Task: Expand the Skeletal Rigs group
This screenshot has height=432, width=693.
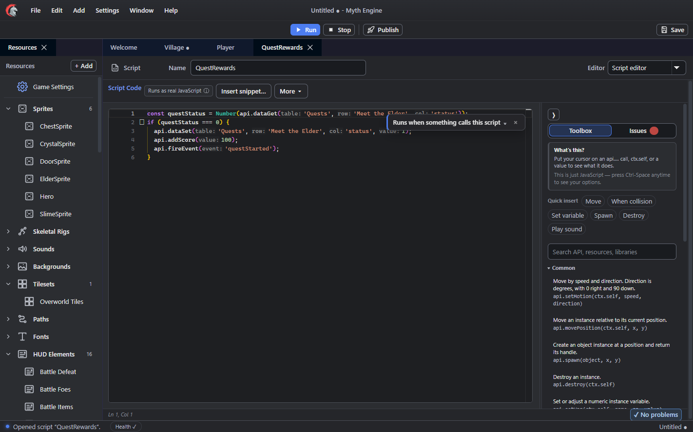Action: (x=8, y=231)
